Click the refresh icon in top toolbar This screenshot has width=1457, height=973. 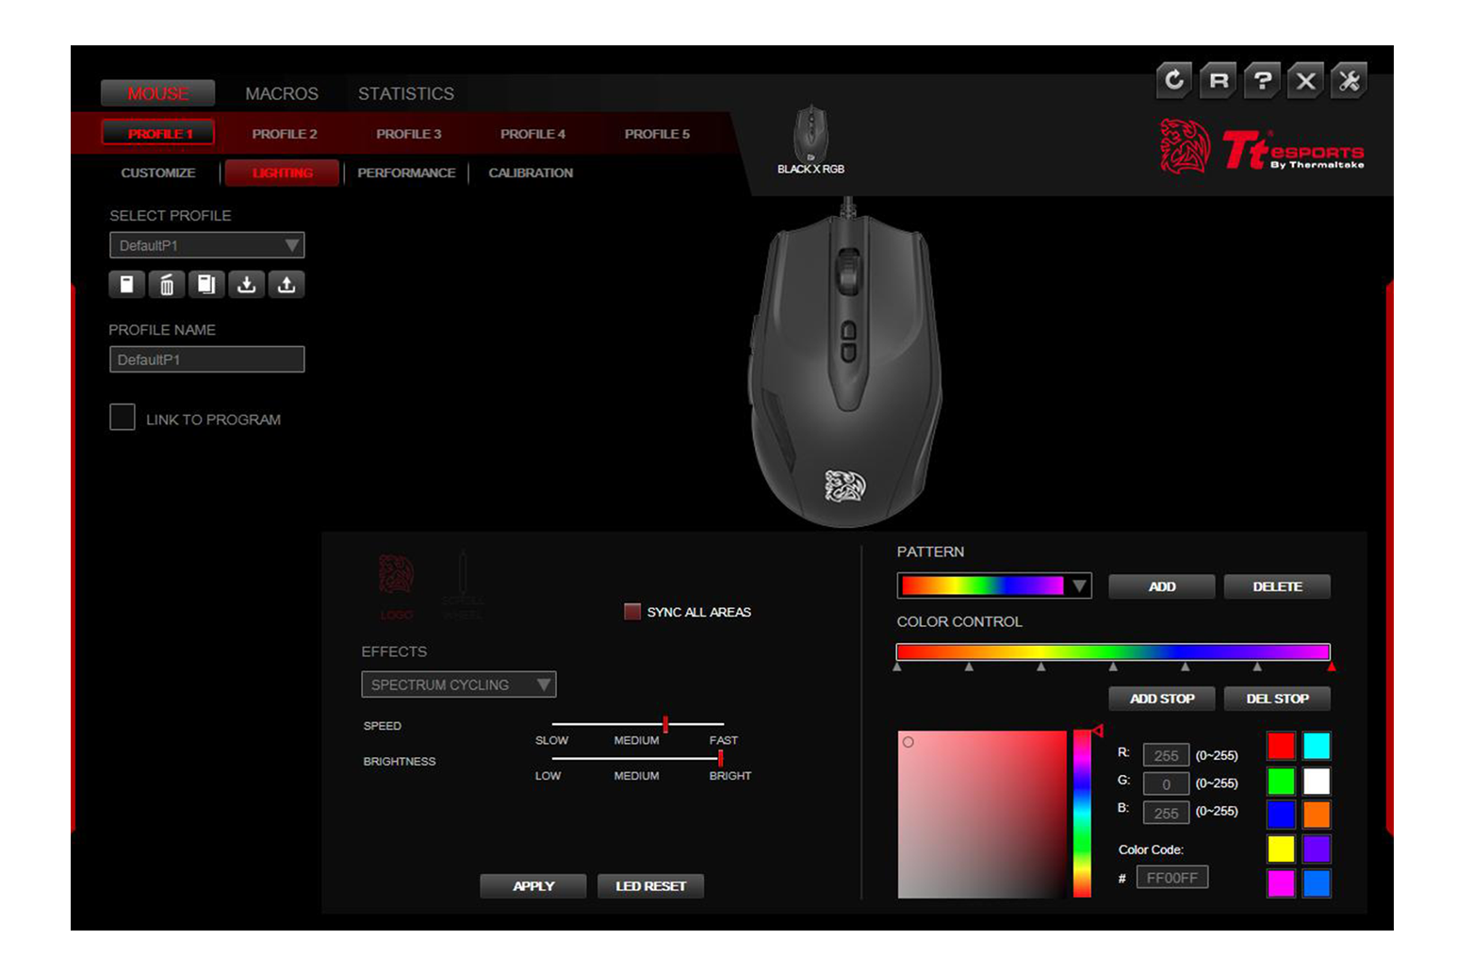tap(1174, 81)
